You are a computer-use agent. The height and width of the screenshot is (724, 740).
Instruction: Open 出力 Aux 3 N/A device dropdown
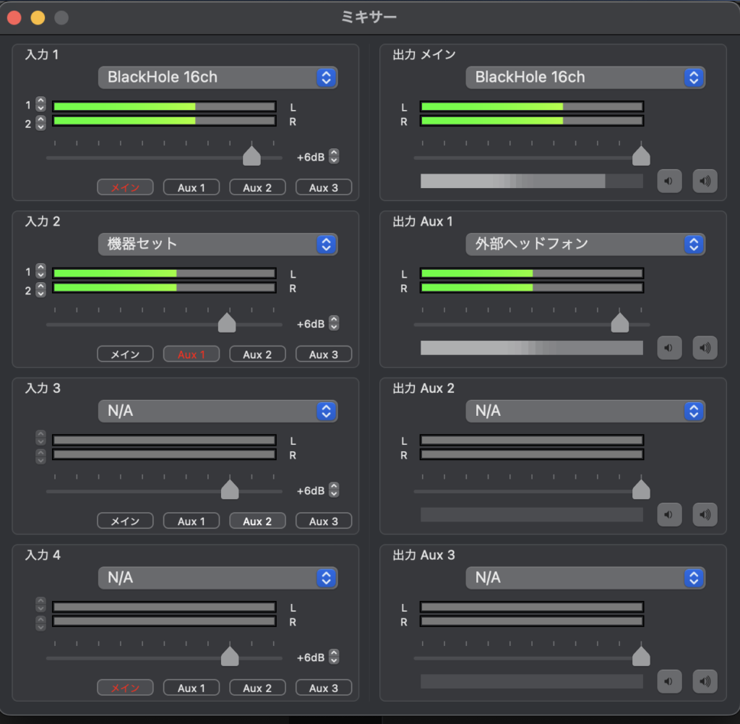(585, 578)
